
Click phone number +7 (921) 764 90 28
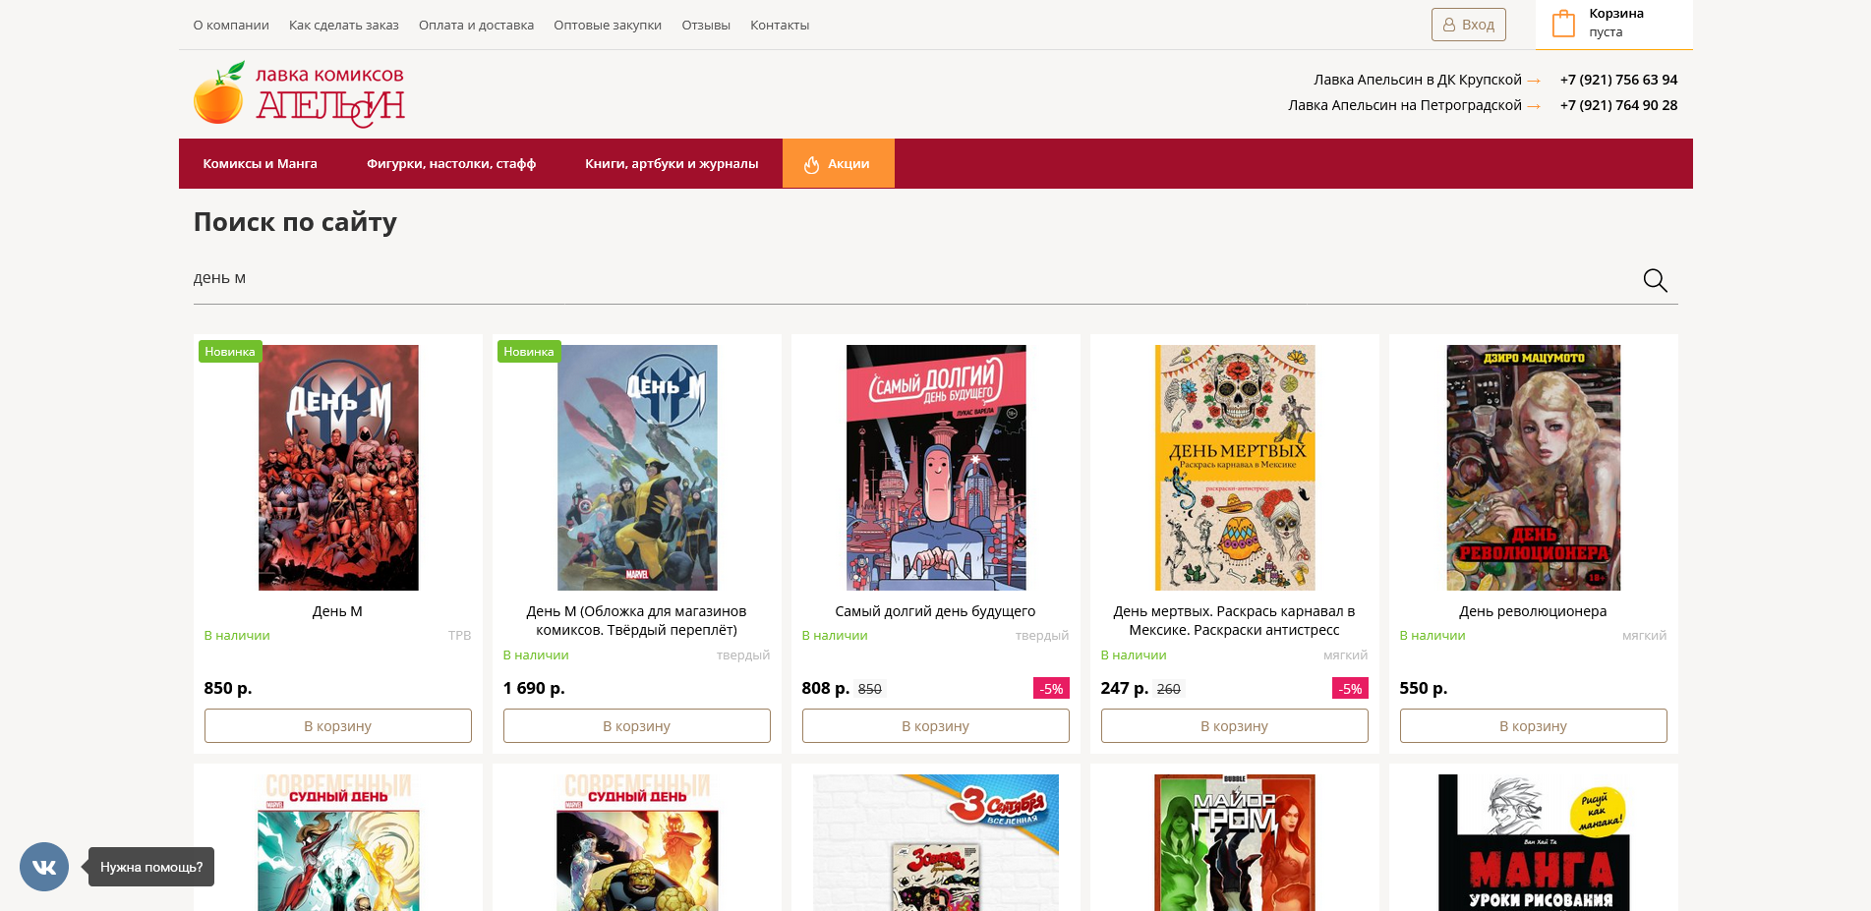(x=1618, y=105)
